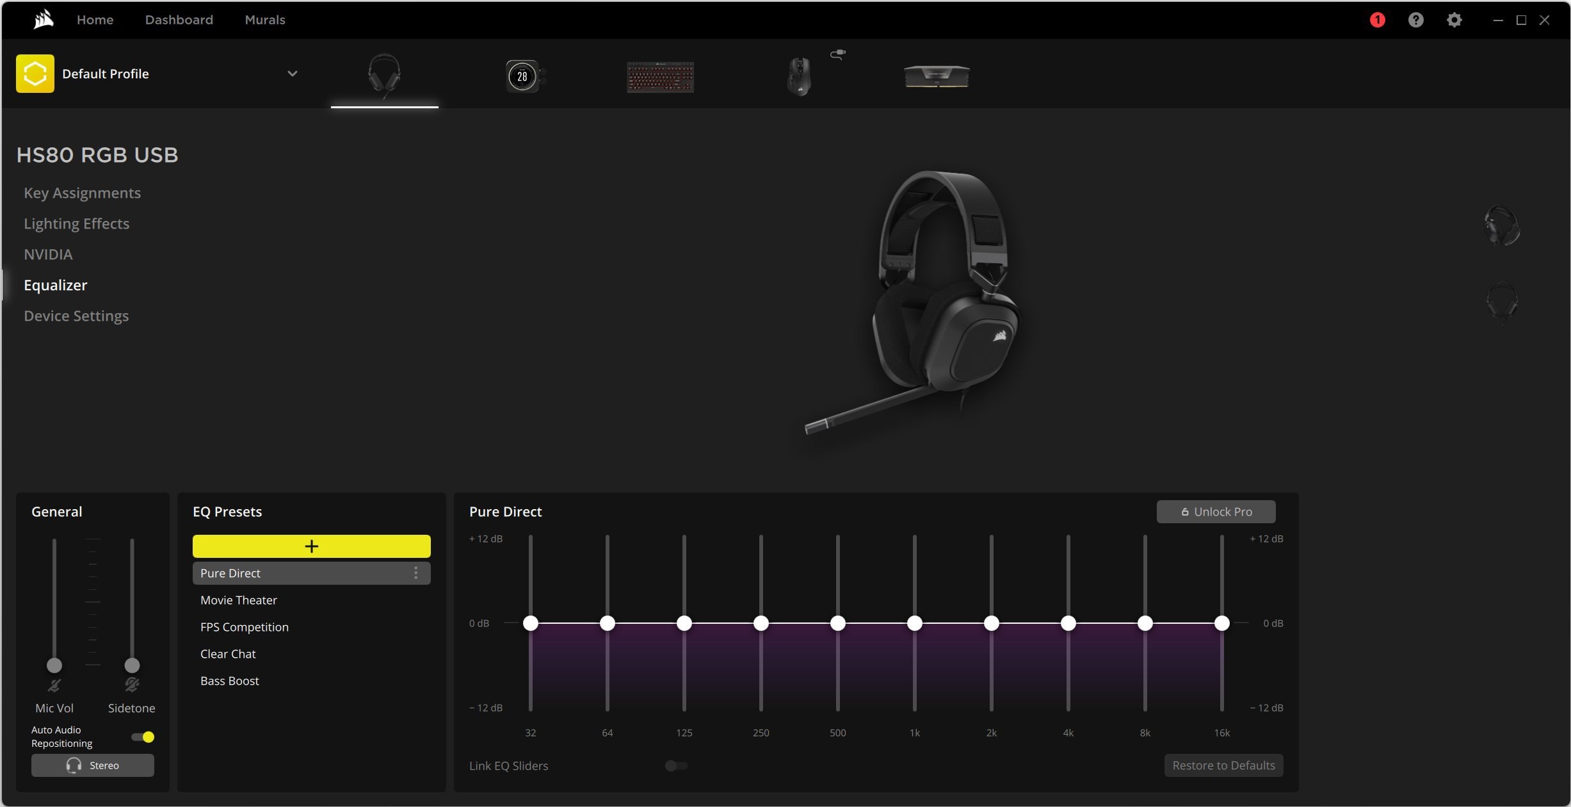Select the Bass Boost preset
Image resolution: width=1571 pixels, height=807 pixels.
click(x=312, y=681)
